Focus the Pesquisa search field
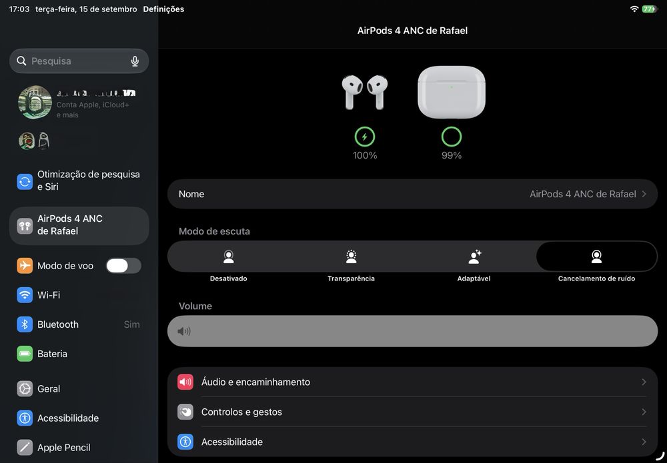This screenshot has width=667, height=463. (79, 61)
